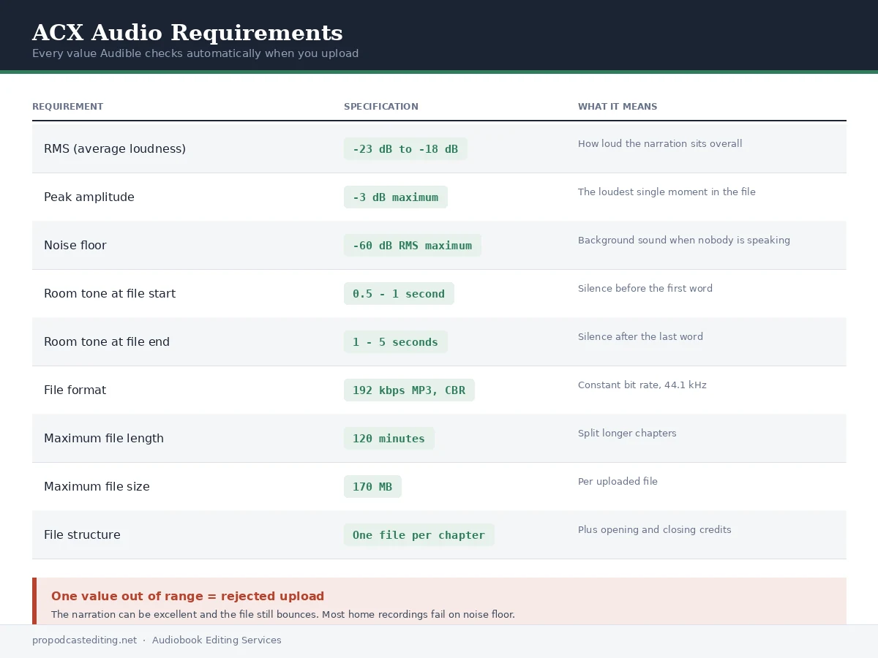Click the SPECIFICATION column header

coord(381,107)
